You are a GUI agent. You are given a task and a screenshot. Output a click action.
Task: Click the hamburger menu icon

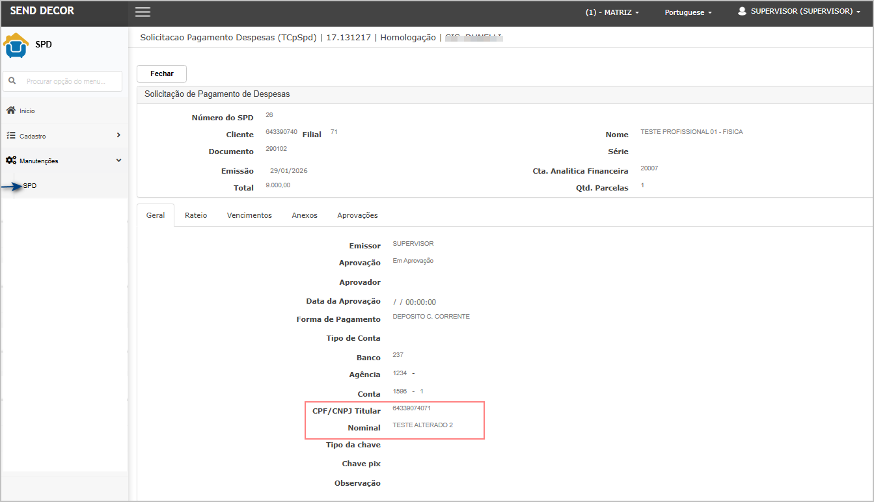point(143,12)
